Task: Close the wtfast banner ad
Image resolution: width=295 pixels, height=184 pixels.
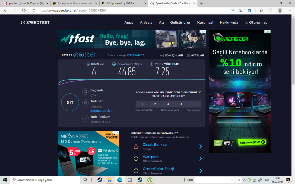Action: (x=204, y=32)
